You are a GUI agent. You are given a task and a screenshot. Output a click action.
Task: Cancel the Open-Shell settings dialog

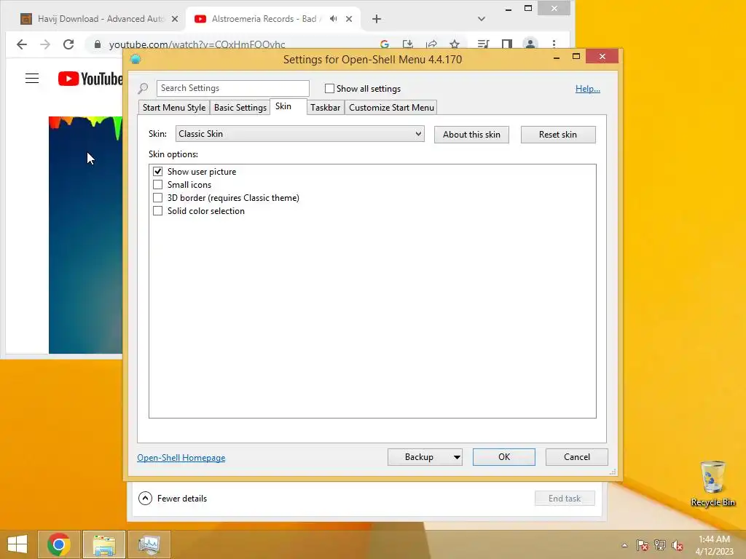point(577,457)
